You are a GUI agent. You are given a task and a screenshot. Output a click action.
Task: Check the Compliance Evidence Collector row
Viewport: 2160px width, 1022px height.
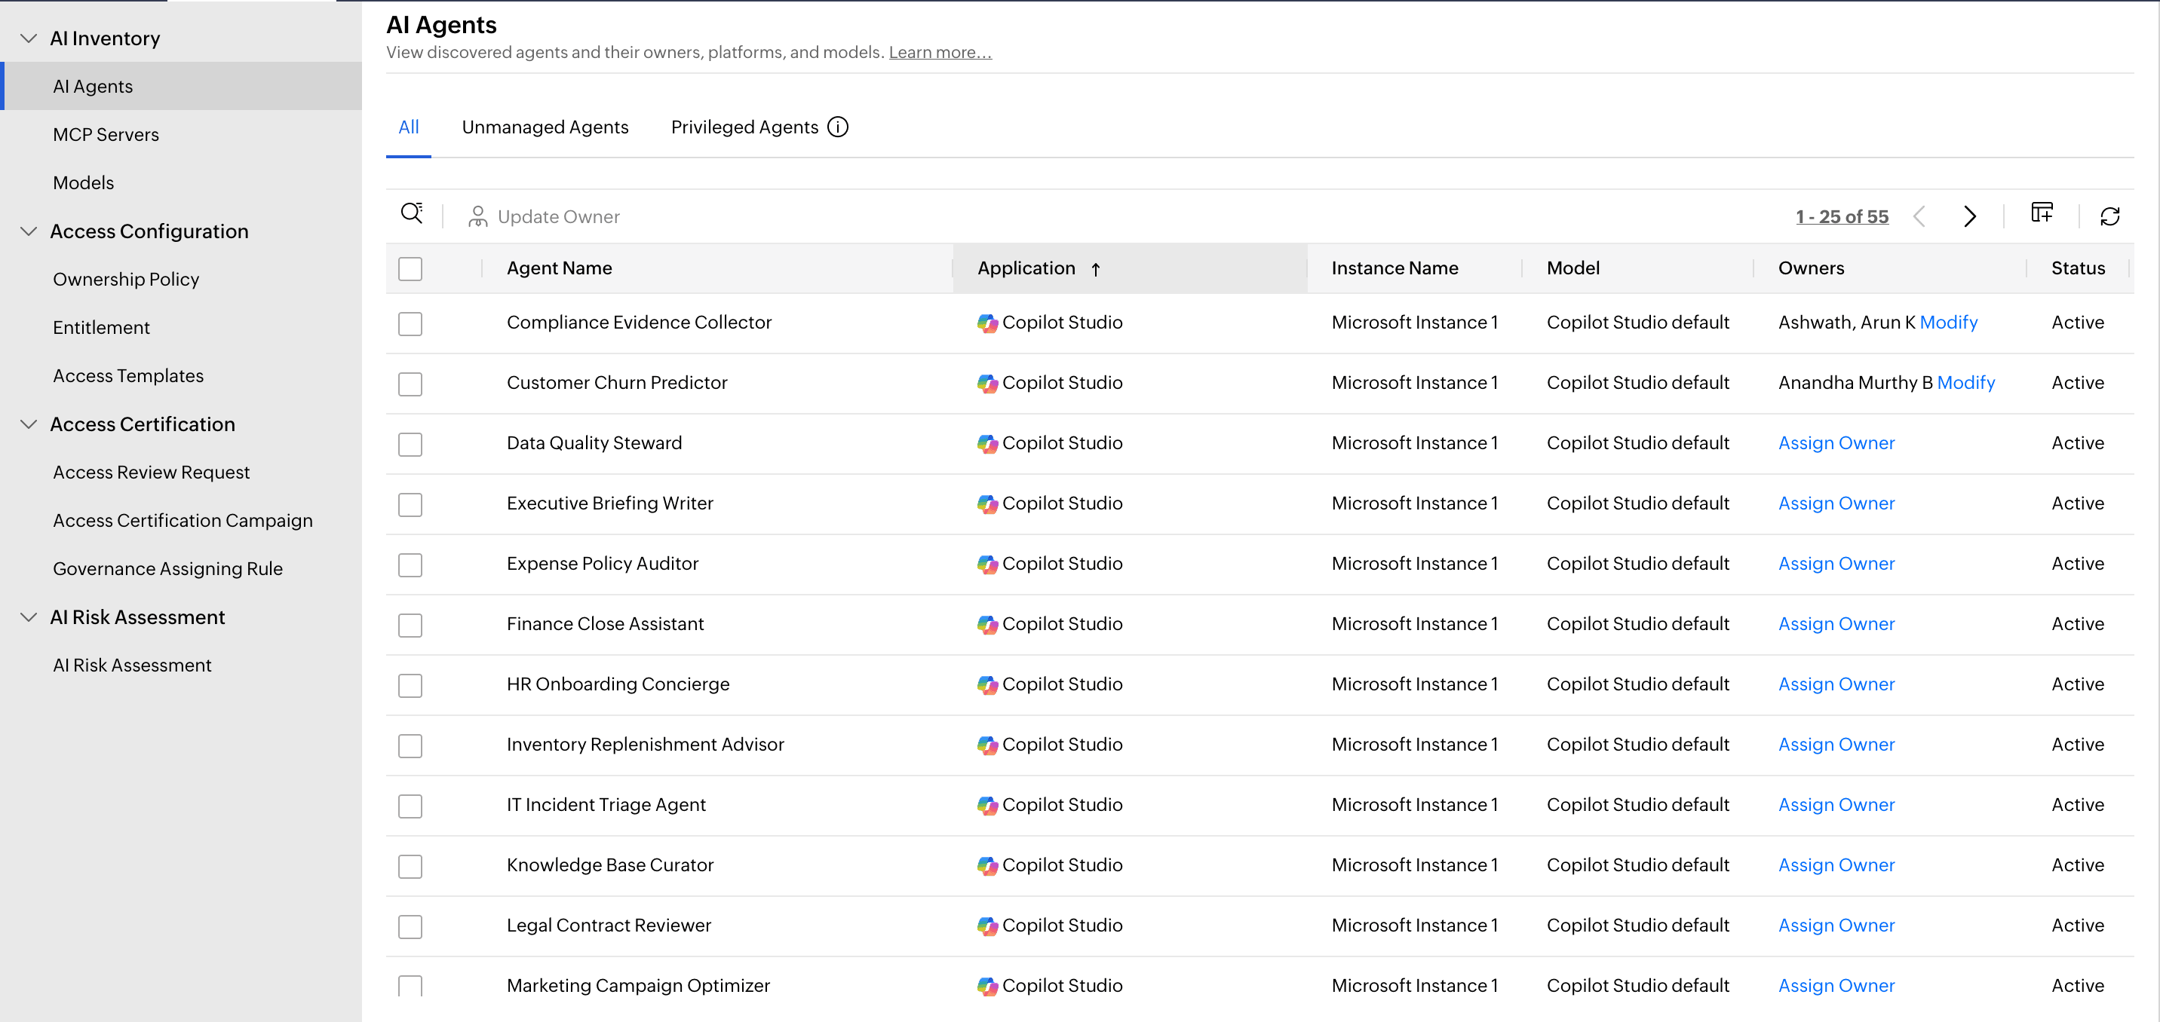click(410, 323)
